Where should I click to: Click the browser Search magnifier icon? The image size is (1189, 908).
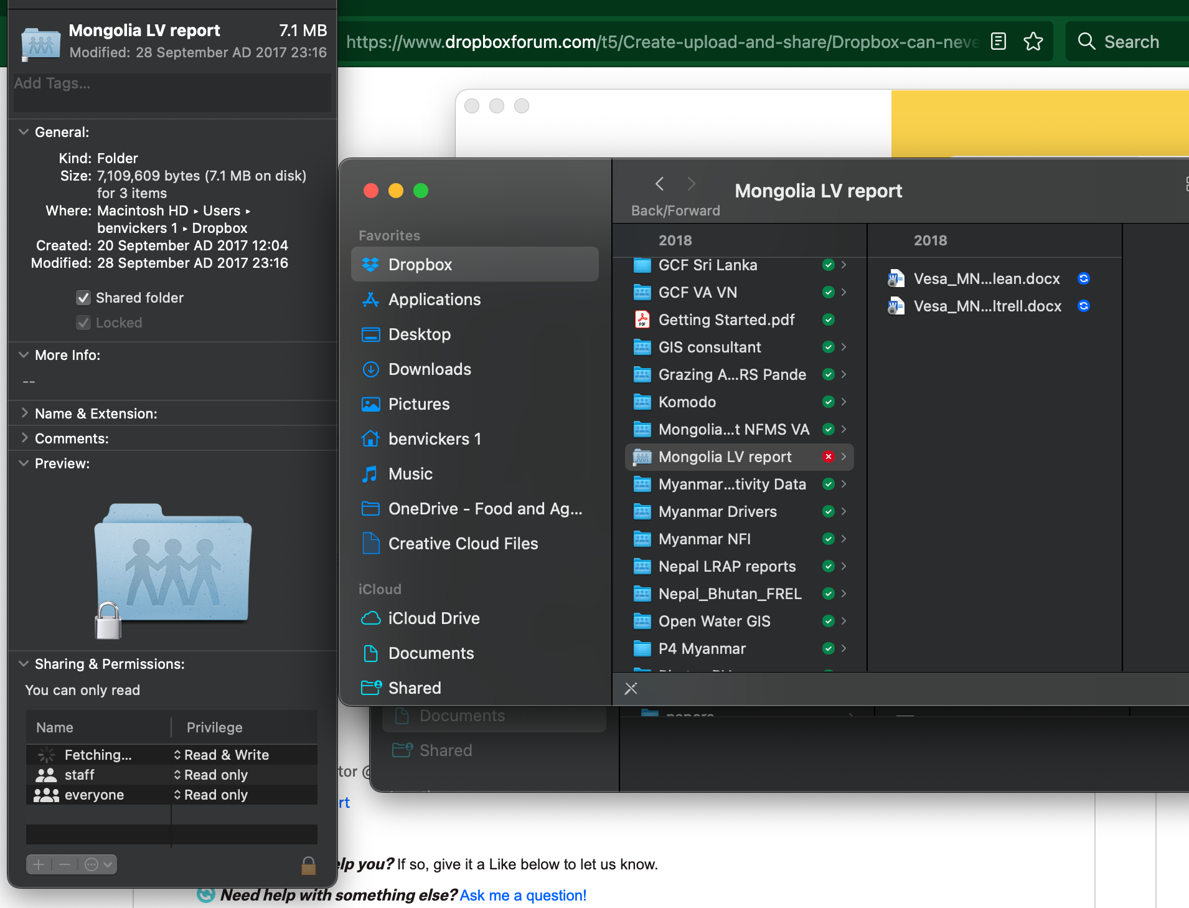click(x=1086, y=42)
